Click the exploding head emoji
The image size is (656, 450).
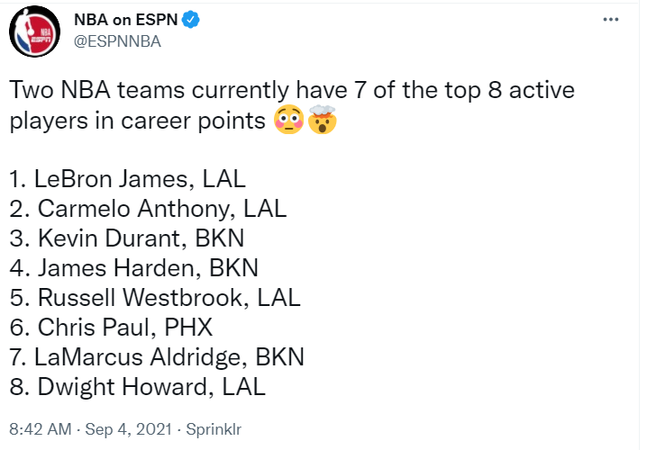[x=323, y=120]
